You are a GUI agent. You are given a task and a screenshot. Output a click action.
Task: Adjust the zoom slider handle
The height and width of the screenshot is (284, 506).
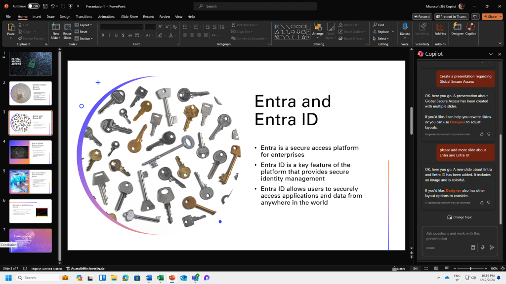tap(470, 268)
